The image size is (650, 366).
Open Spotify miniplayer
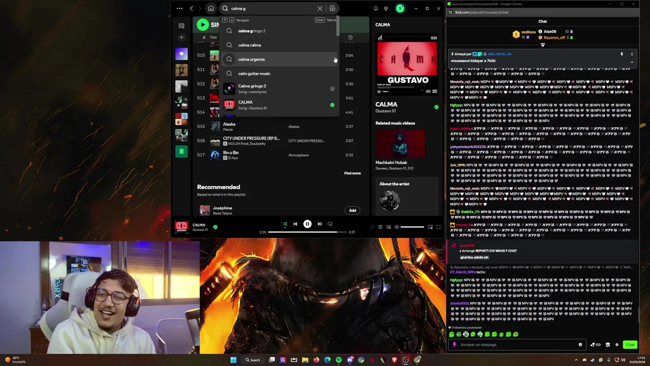click(x=430, y=227)
